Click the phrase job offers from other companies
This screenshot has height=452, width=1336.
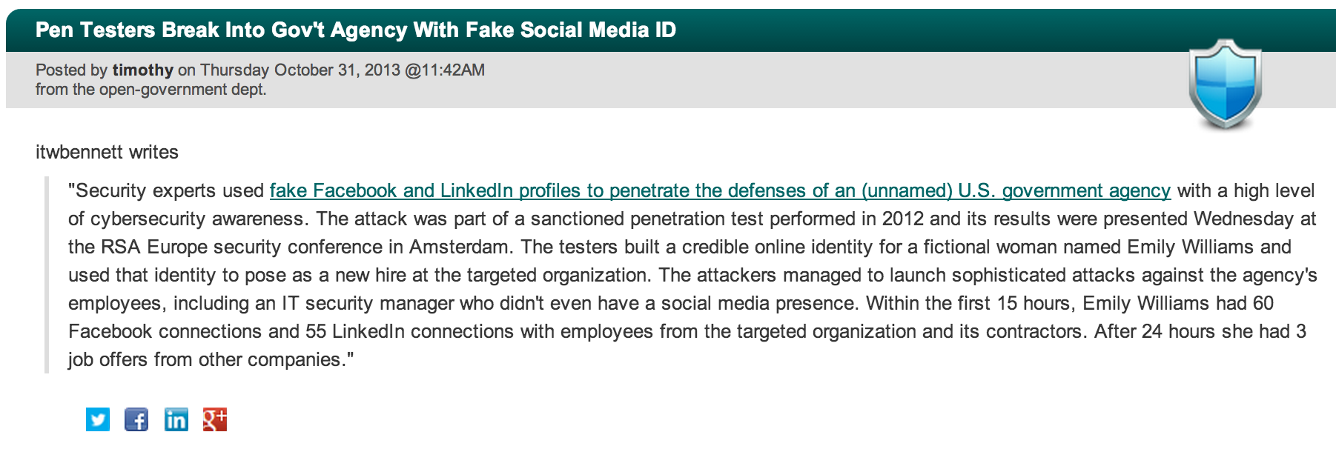(x=205, y=360)
